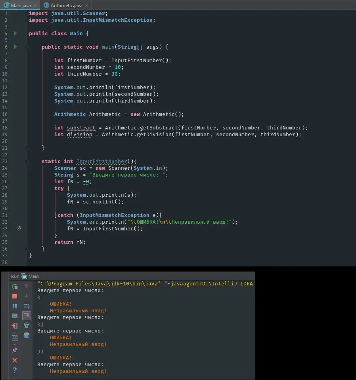Click return fN statement on line 35
The width and height of the screenshot is (356, 380).
pyautogui.click(x=70, y=242)
